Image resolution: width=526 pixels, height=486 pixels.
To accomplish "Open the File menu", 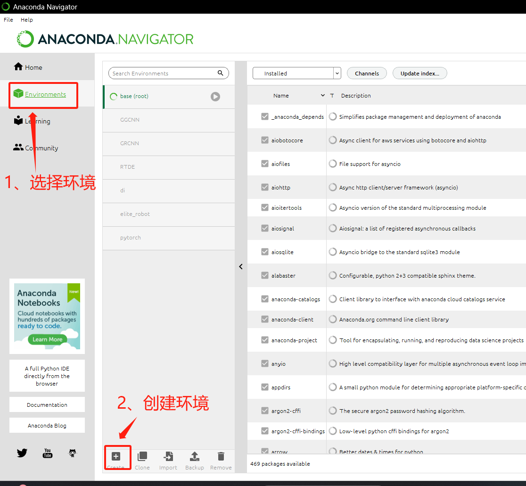I will pyautogui.click(x=8, y=20).
